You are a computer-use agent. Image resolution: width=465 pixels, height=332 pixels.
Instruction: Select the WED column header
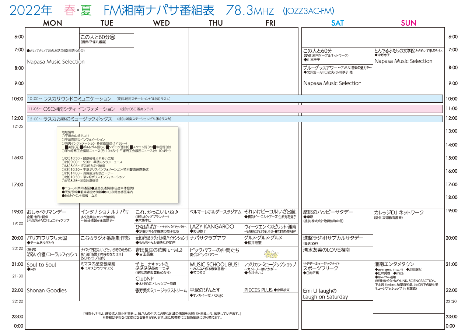(161, 23)
